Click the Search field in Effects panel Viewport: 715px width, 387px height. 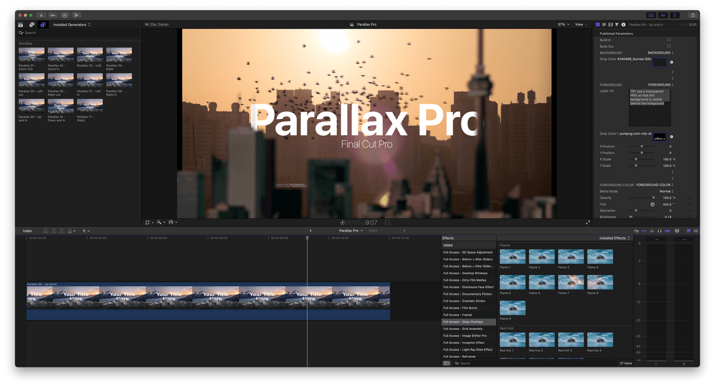point(471,363)
